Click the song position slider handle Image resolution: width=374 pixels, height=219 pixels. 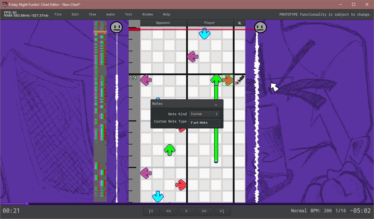click(x=26, y=204)
